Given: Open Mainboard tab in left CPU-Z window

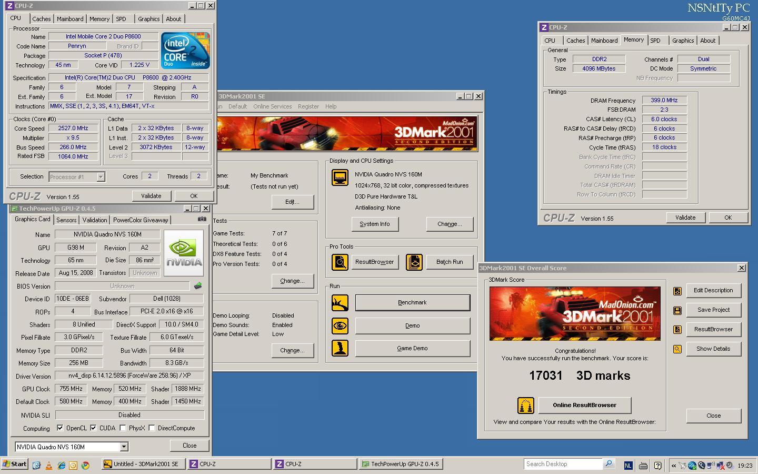Looking at the screenshot, I should point(70,19).
